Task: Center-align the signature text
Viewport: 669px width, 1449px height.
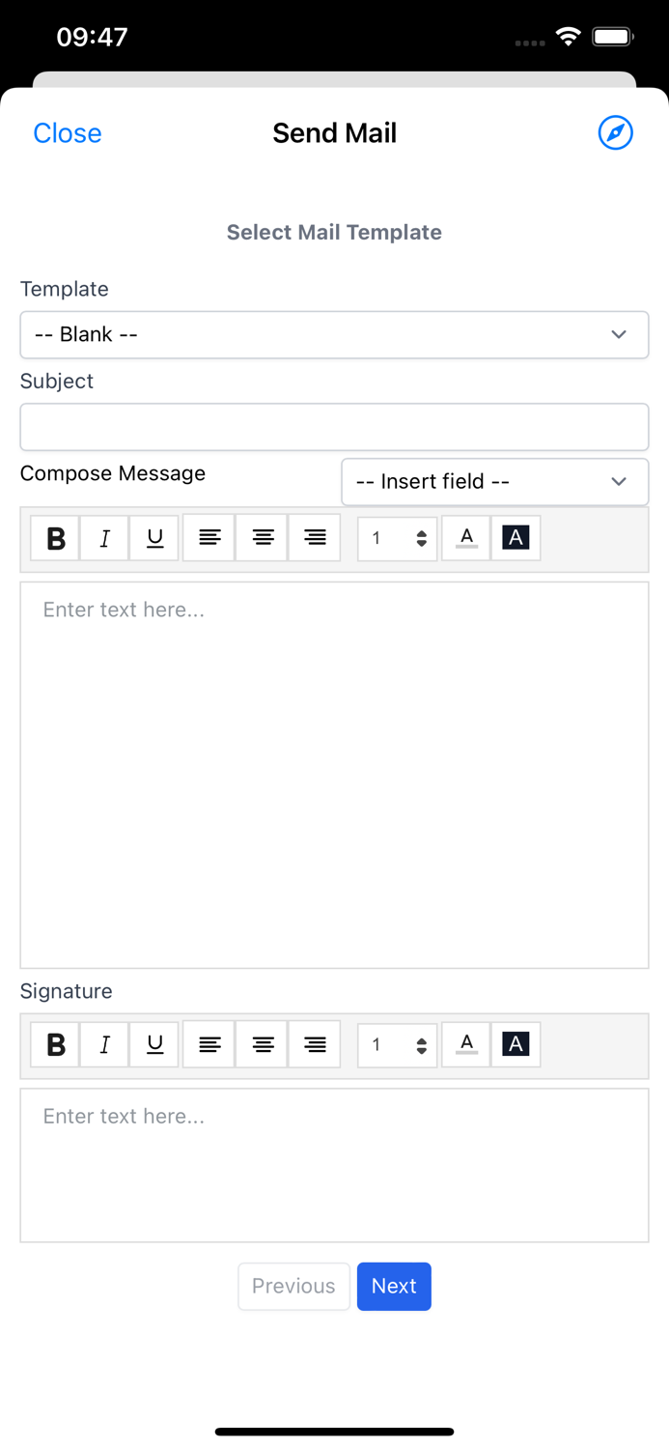Action: pos(263,1044)
